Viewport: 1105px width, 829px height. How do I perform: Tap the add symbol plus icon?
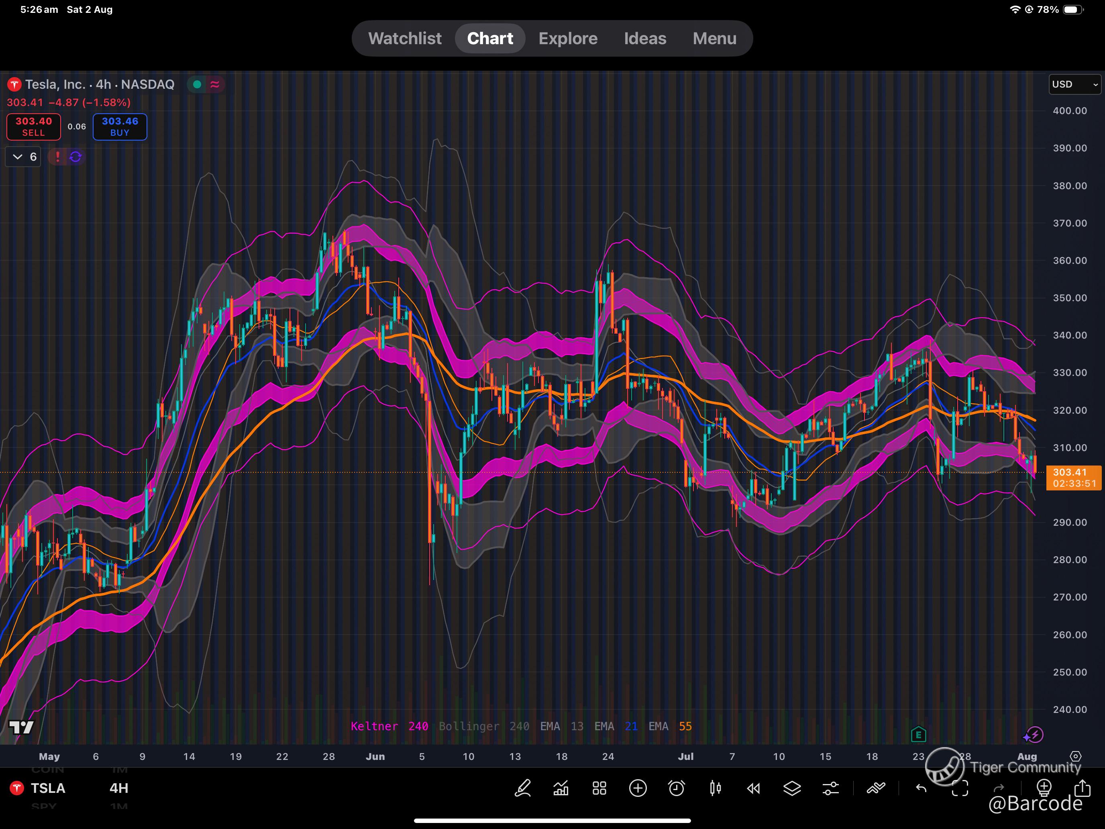tap(638, 788)
